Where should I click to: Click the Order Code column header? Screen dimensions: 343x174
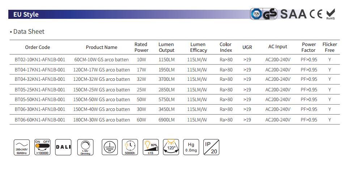click(x=37, y=47)
